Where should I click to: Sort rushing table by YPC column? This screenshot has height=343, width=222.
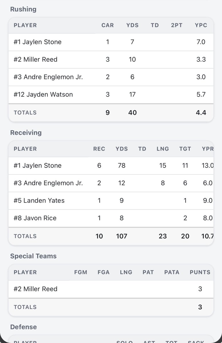(201, 25)
